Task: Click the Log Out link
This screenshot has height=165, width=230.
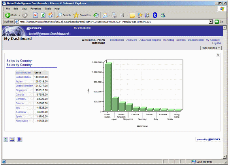Action: coord(217,43)
